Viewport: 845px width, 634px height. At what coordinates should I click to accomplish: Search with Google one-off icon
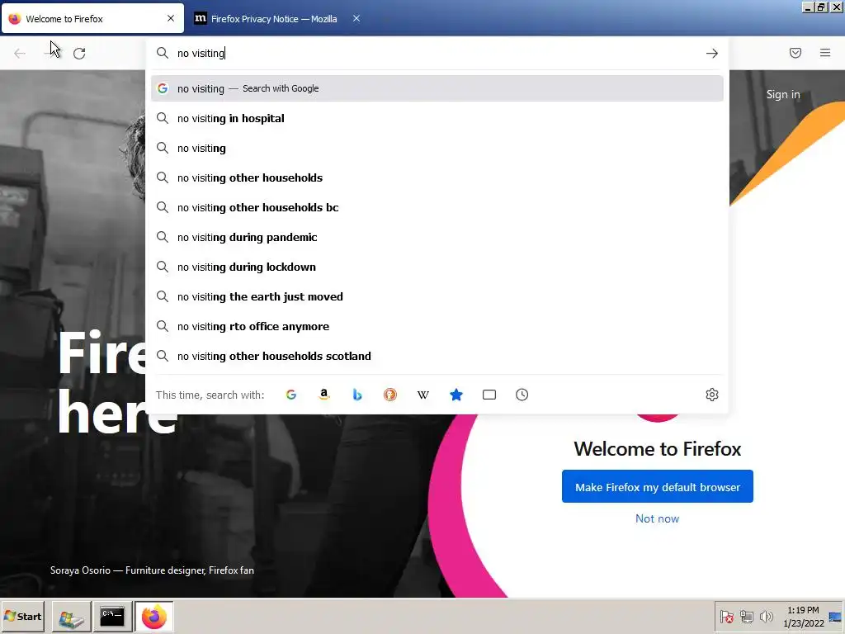291,395
